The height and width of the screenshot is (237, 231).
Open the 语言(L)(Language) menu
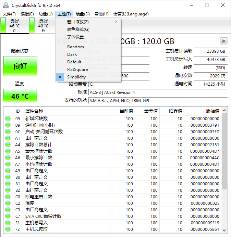click(x=131, y=14)
